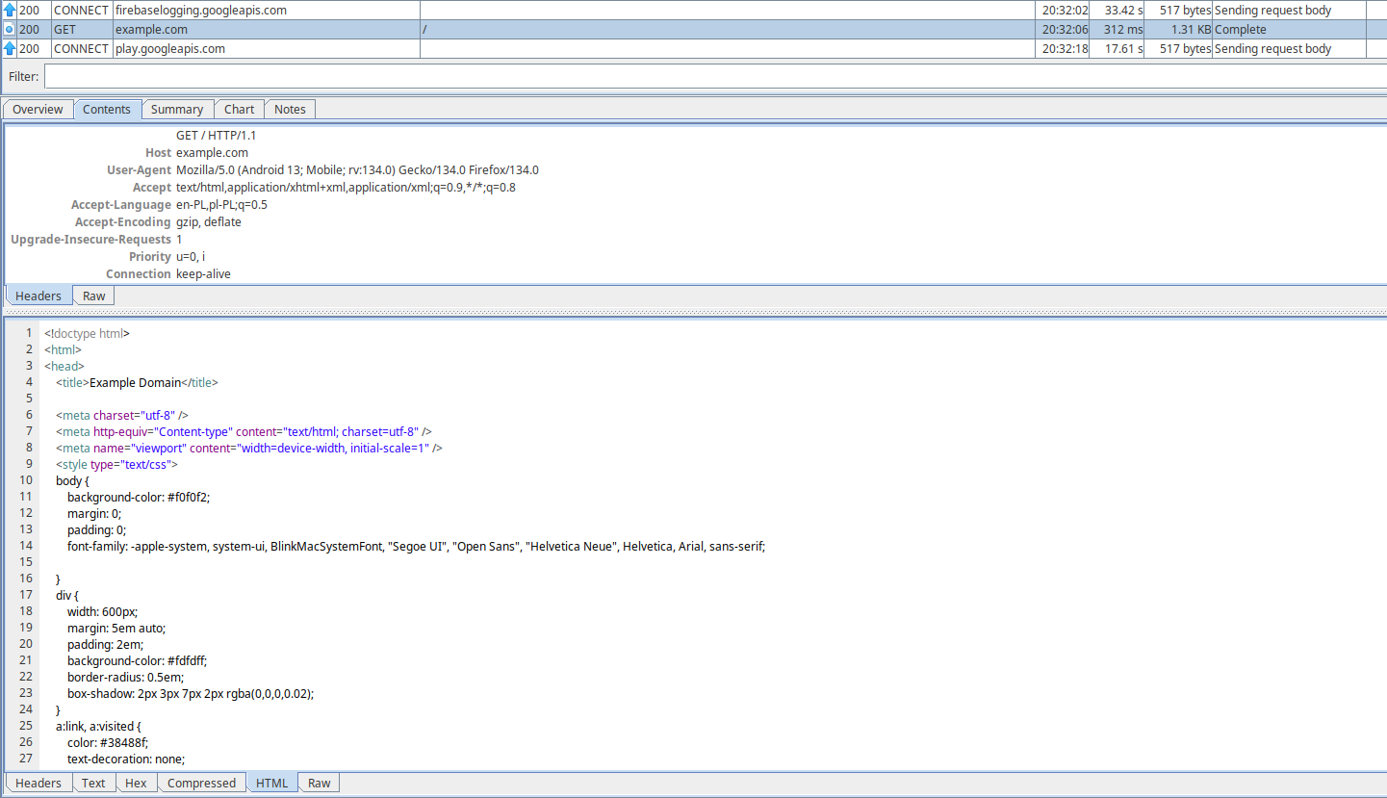Image resolution: width=1387 pixels, height=798 pixels.
Task: Click the border-radius: 0.5em line
Action: [125, 677]
